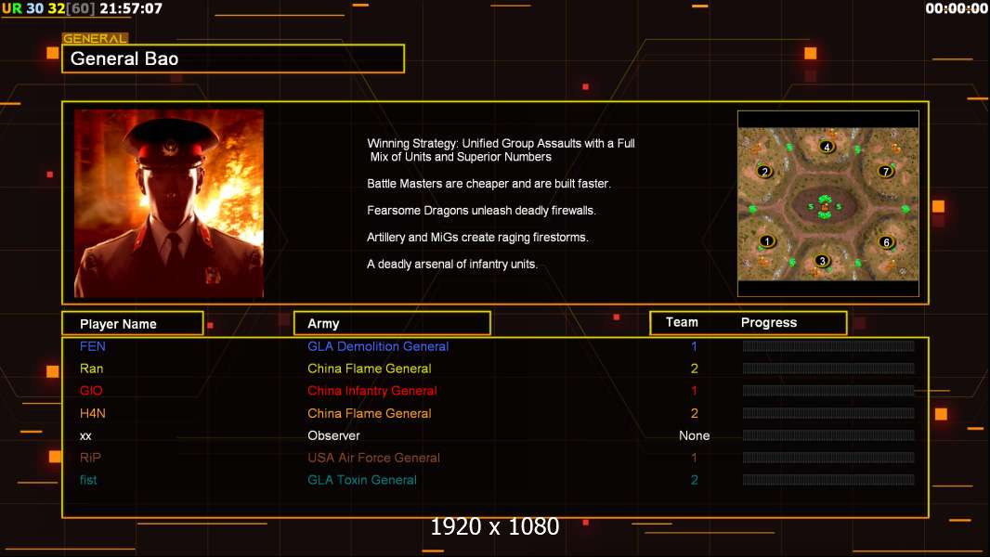The image size is (990, 557).
Task: Click FEN's team number 1
Action: 694,346
